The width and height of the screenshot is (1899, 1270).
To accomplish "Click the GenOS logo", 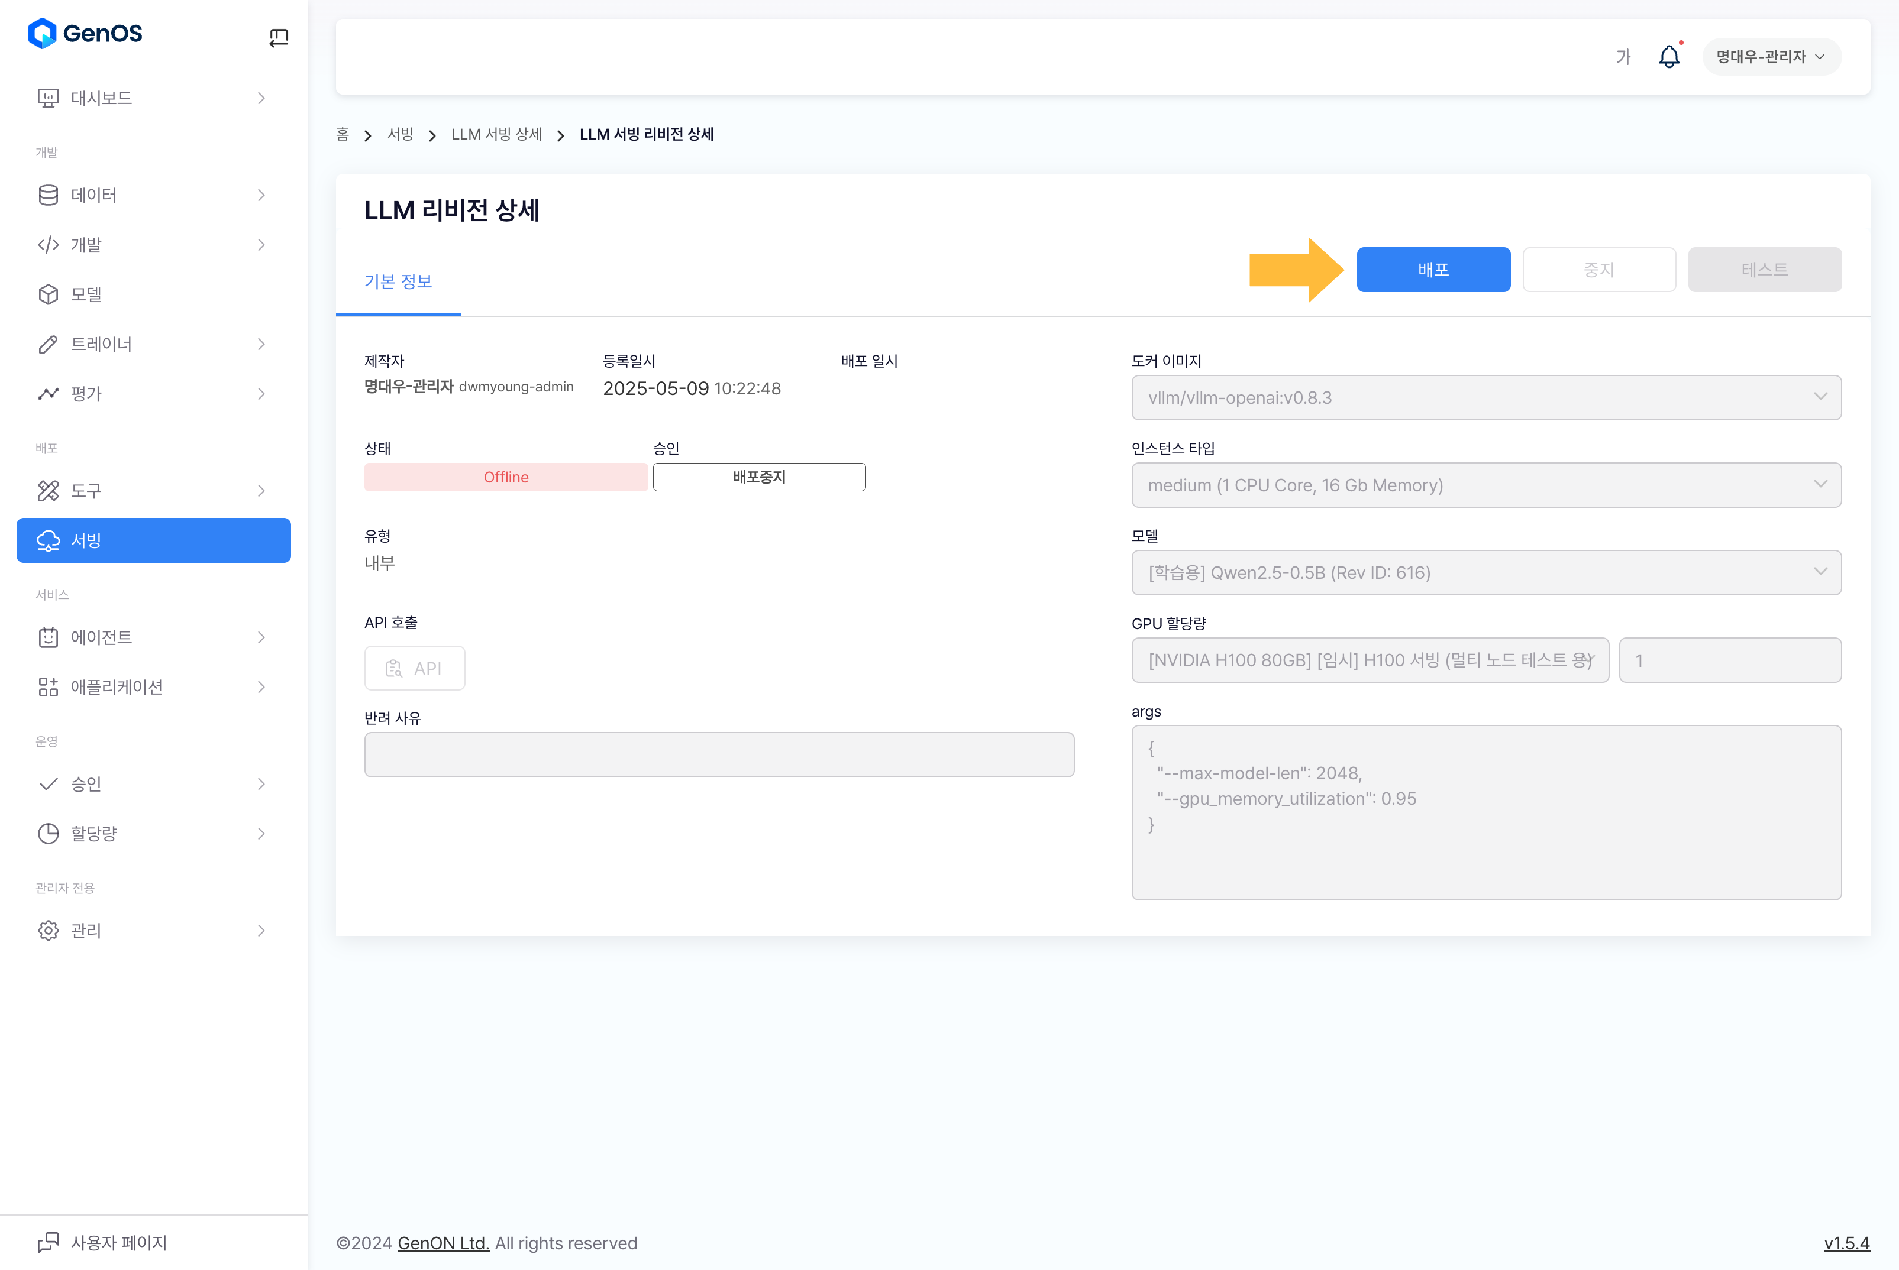I will point(85,33).
